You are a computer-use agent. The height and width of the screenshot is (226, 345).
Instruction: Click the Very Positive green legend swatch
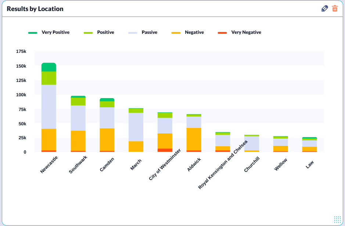(33, 33)
